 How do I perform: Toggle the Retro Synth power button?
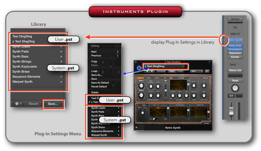pos(139,68)
